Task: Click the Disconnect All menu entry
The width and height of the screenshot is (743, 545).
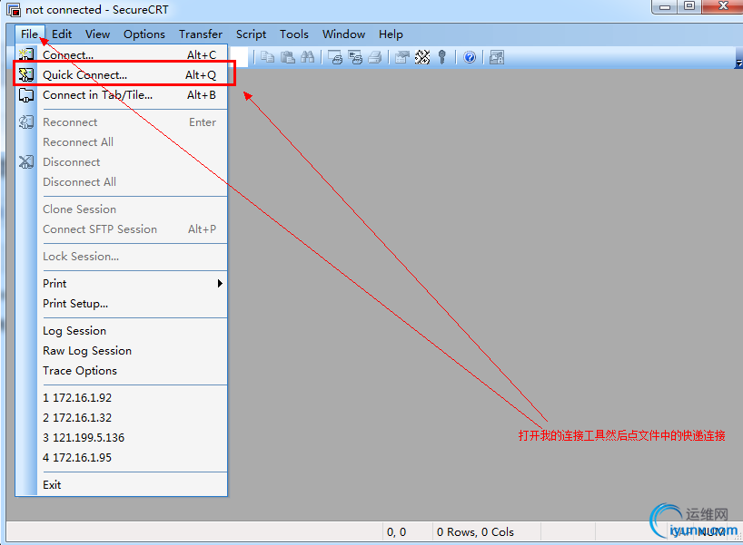Action: click(x=122, y=181)
